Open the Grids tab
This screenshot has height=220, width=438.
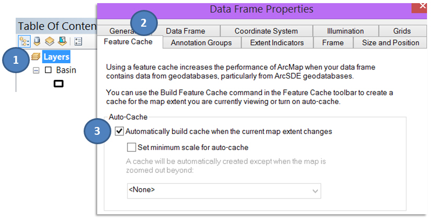(402, 31)
